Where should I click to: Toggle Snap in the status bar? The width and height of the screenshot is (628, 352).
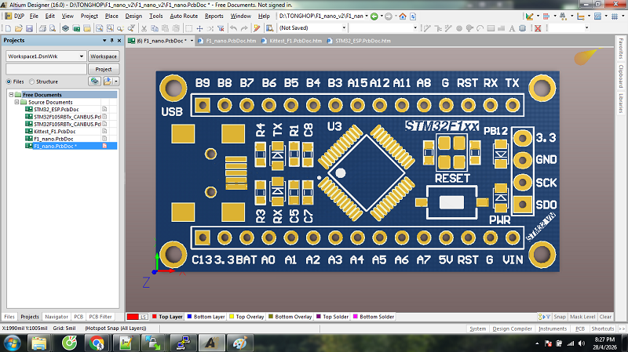point(560,317)
